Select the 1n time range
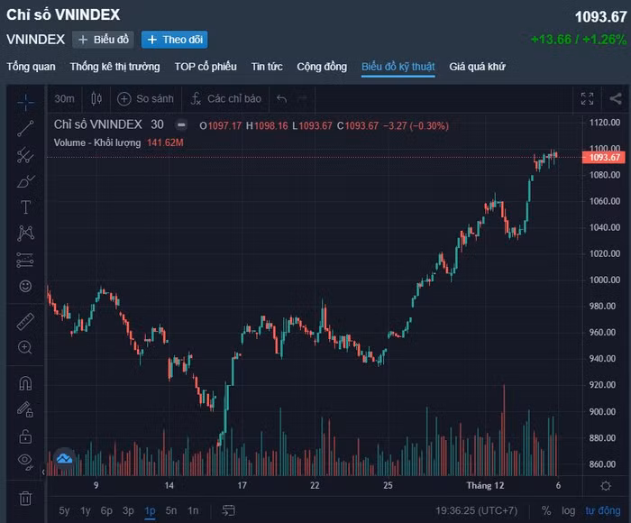The image size is (631, 523). (x=193, y=510)
